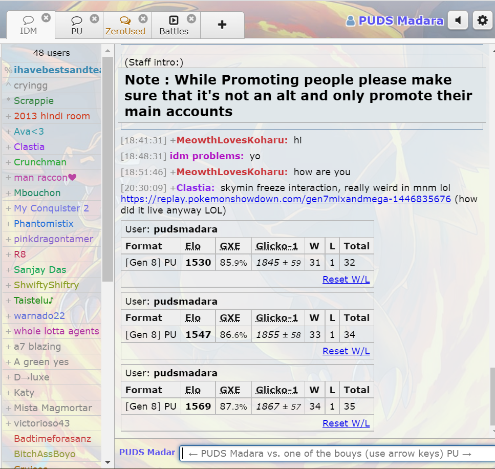Open the gen7mixandmega replay link

coord(286,199)
